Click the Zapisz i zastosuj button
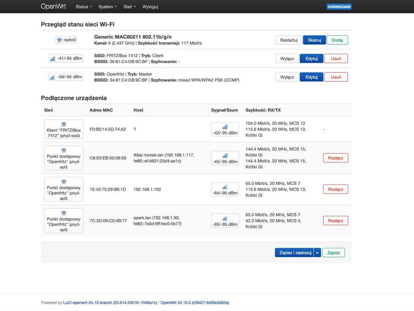 (294, 253)
